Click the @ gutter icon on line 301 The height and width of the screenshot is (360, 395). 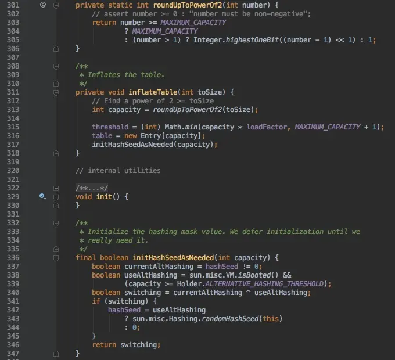[x=43, y=5]
